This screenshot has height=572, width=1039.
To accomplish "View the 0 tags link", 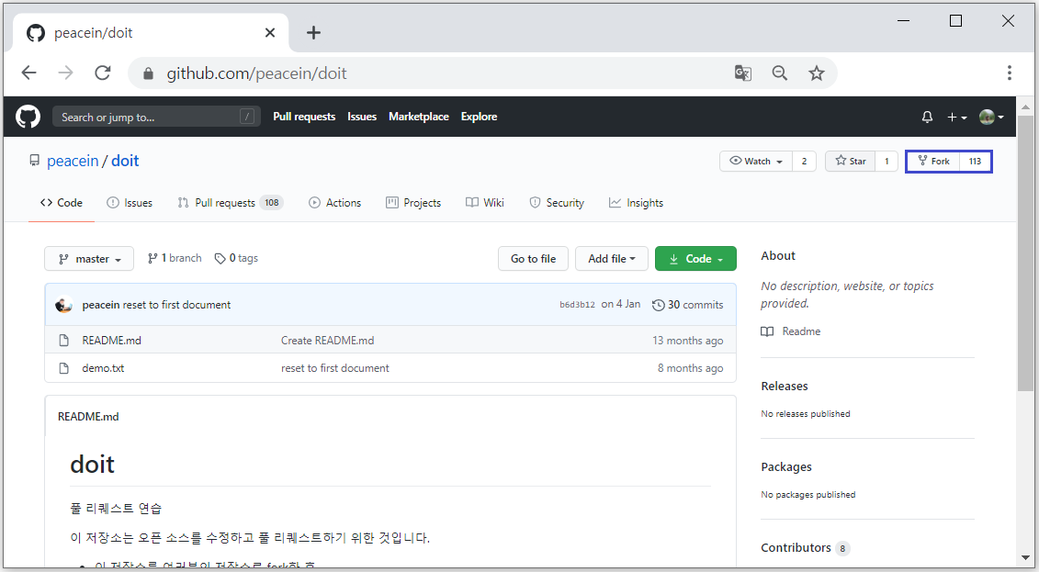I will point(237,258).
